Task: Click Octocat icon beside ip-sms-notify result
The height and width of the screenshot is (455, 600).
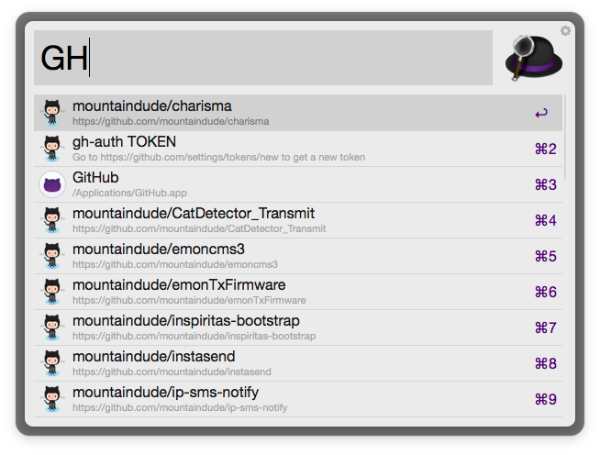Action: [x=52, y=399]
